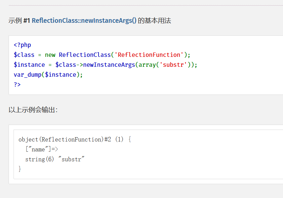Image resolution: width=283 pixels, height=198 pixels.
Task: Click the "的基本用法" heading text
Action: [154, 20]
